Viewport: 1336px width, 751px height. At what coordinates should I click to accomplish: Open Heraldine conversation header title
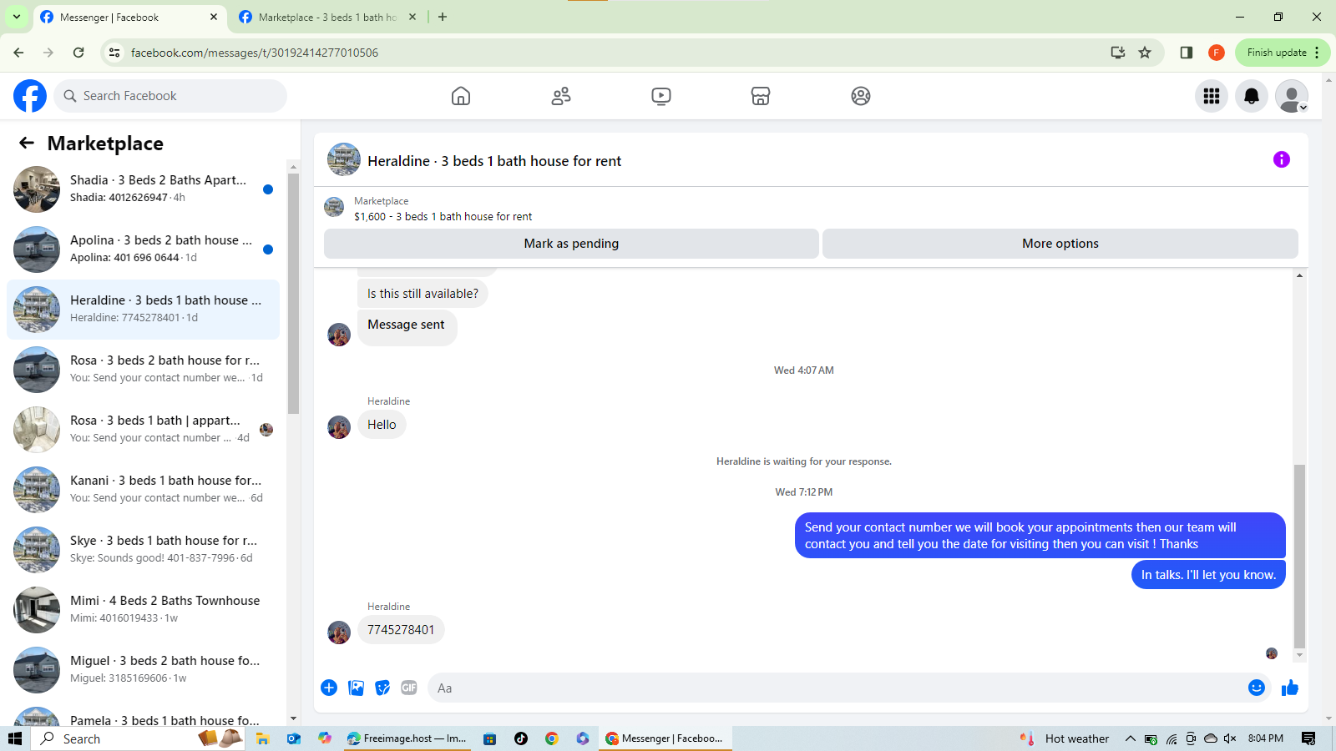pyautogui.click(x=494, y=161)
